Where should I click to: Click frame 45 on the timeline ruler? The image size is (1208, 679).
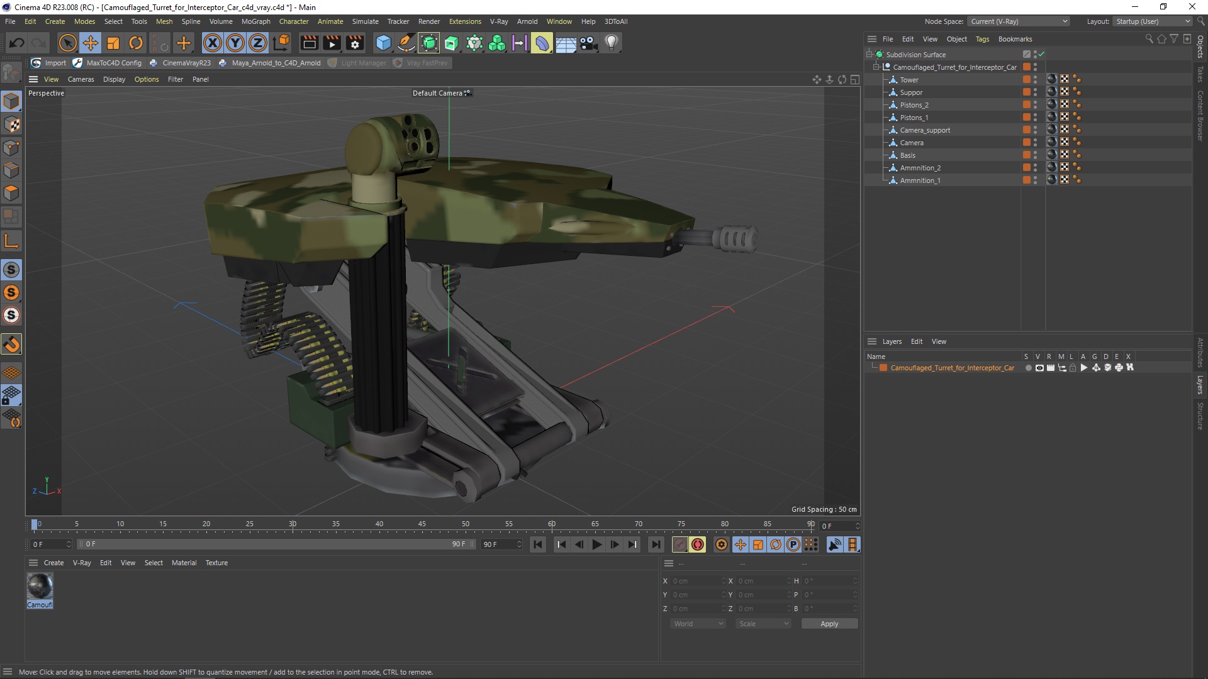click(x=422, y=524)
